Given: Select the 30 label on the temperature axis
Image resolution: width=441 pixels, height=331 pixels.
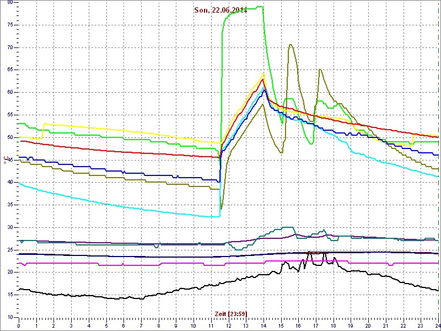Looking at the screenshot, I should [9, 227].
